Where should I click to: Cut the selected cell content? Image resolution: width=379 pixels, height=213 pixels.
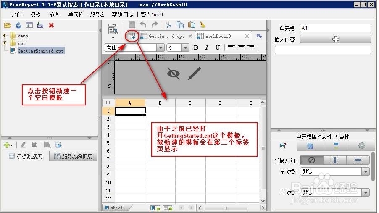[168, 25]
